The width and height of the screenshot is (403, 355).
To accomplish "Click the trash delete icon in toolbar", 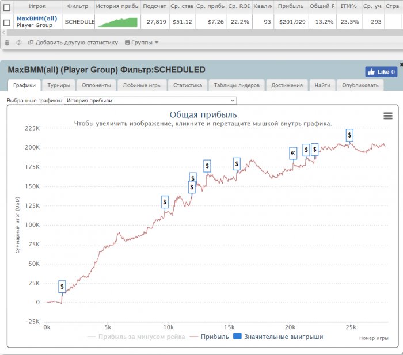I will pyautogui.click(x=7, y=43).
